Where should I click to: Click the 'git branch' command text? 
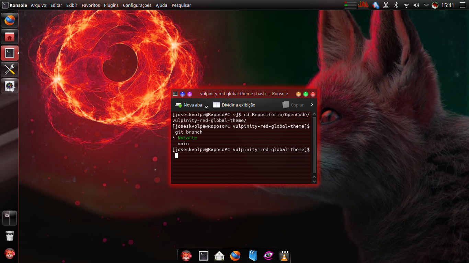[189, 132]
